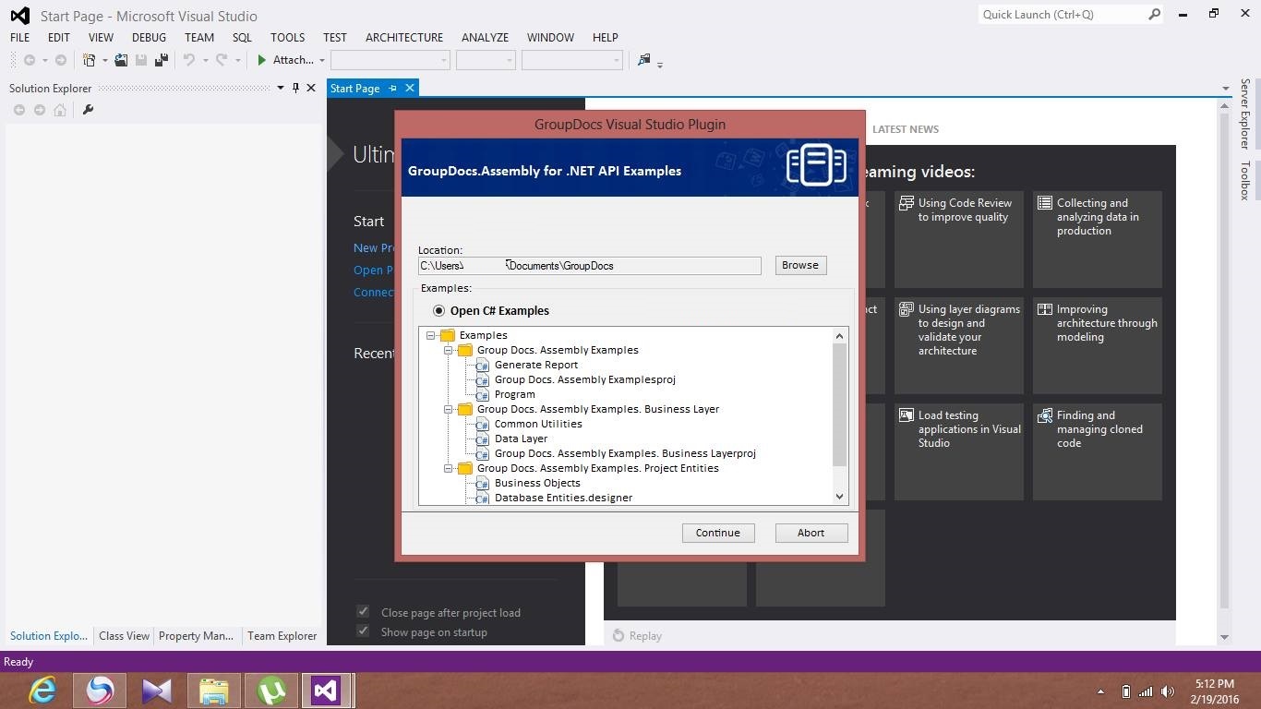
Task: Open Load testing applications in Visual Studio video
Action: tap(959, 452)
